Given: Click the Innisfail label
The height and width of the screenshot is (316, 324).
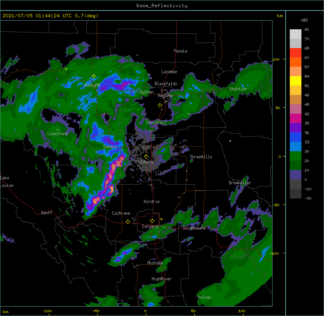Looking at the screenshot, I should tap(156, 122).
